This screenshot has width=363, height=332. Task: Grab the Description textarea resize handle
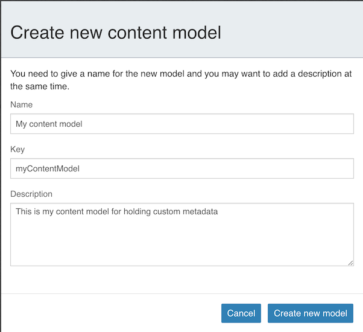click(x=350, y=263)
